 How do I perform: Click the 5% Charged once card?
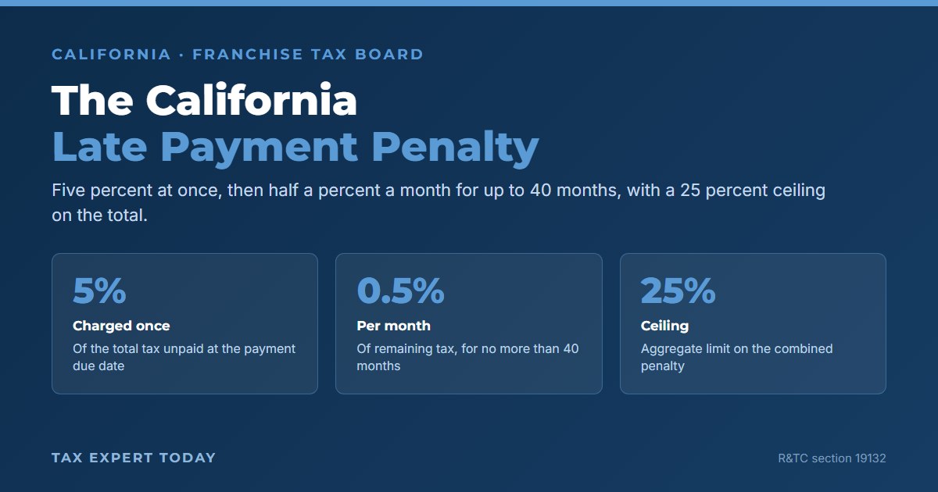point(184,323)
